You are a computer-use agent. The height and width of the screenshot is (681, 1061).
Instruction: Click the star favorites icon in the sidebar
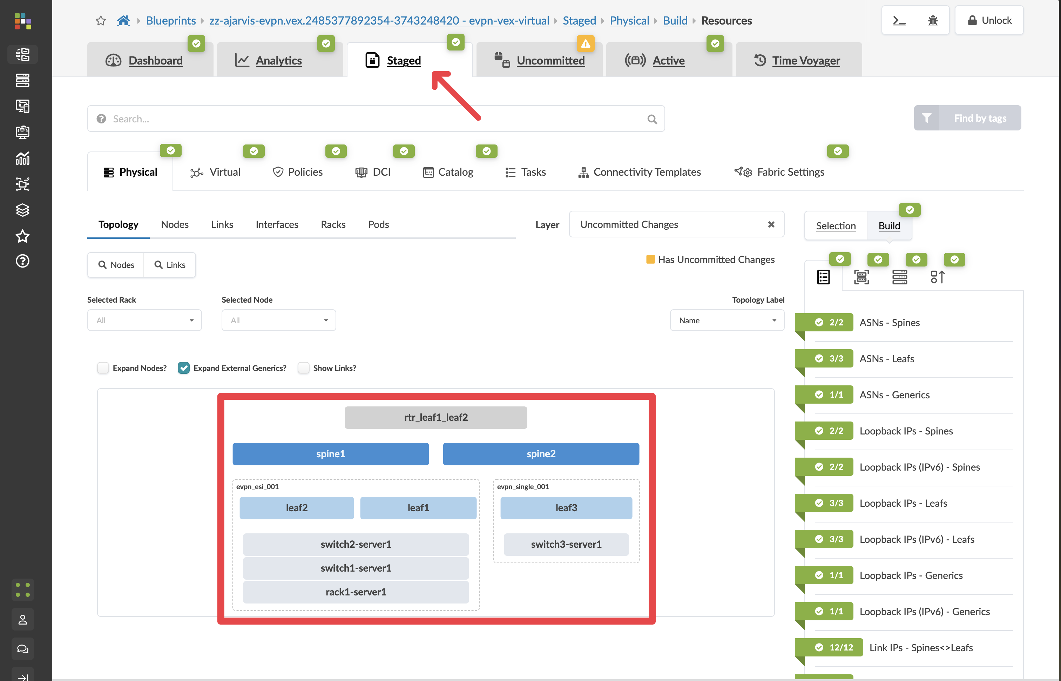[x=22, y=236]
